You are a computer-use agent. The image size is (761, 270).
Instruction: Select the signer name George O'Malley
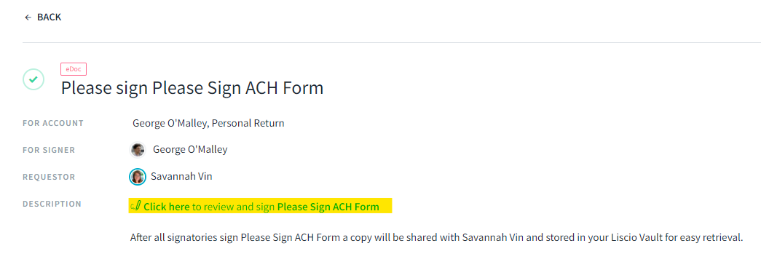(190, 150)
